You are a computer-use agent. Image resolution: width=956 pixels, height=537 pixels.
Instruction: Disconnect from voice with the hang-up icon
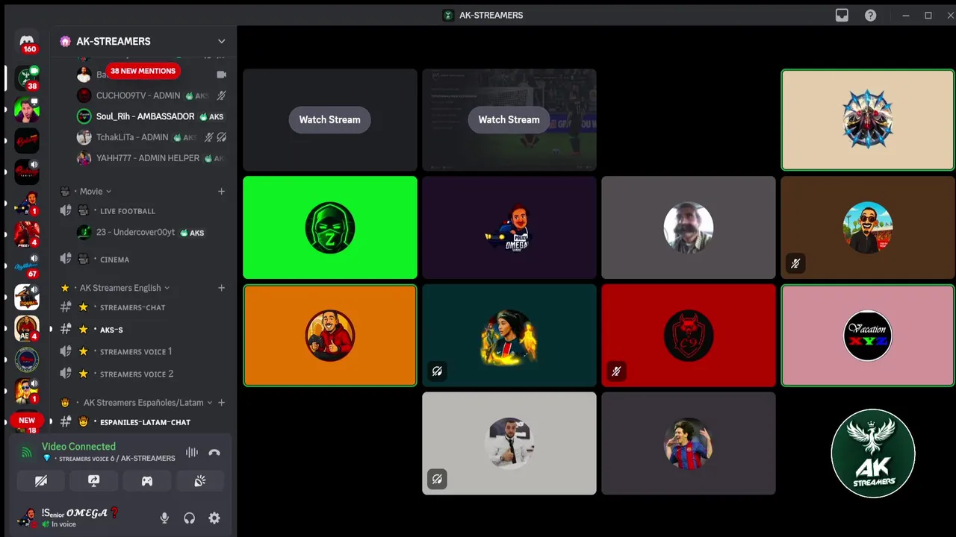point(214,452)
